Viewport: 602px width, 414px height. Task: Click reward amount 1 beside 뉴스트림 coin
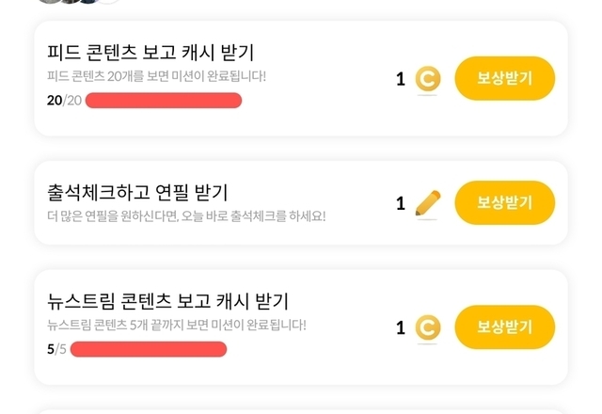[x=401, y=327]
